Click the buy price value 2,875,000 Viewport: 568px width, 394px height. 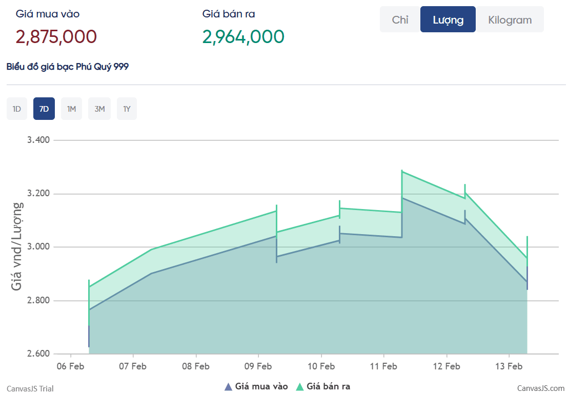(x=56, y=37)
